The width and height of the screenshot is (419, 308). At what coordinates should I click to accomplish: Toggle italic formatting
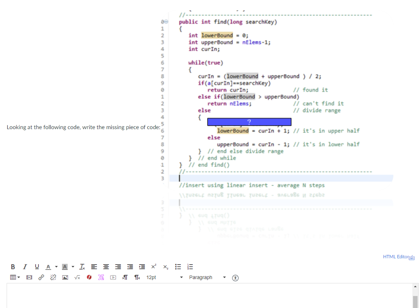point(25,267)
